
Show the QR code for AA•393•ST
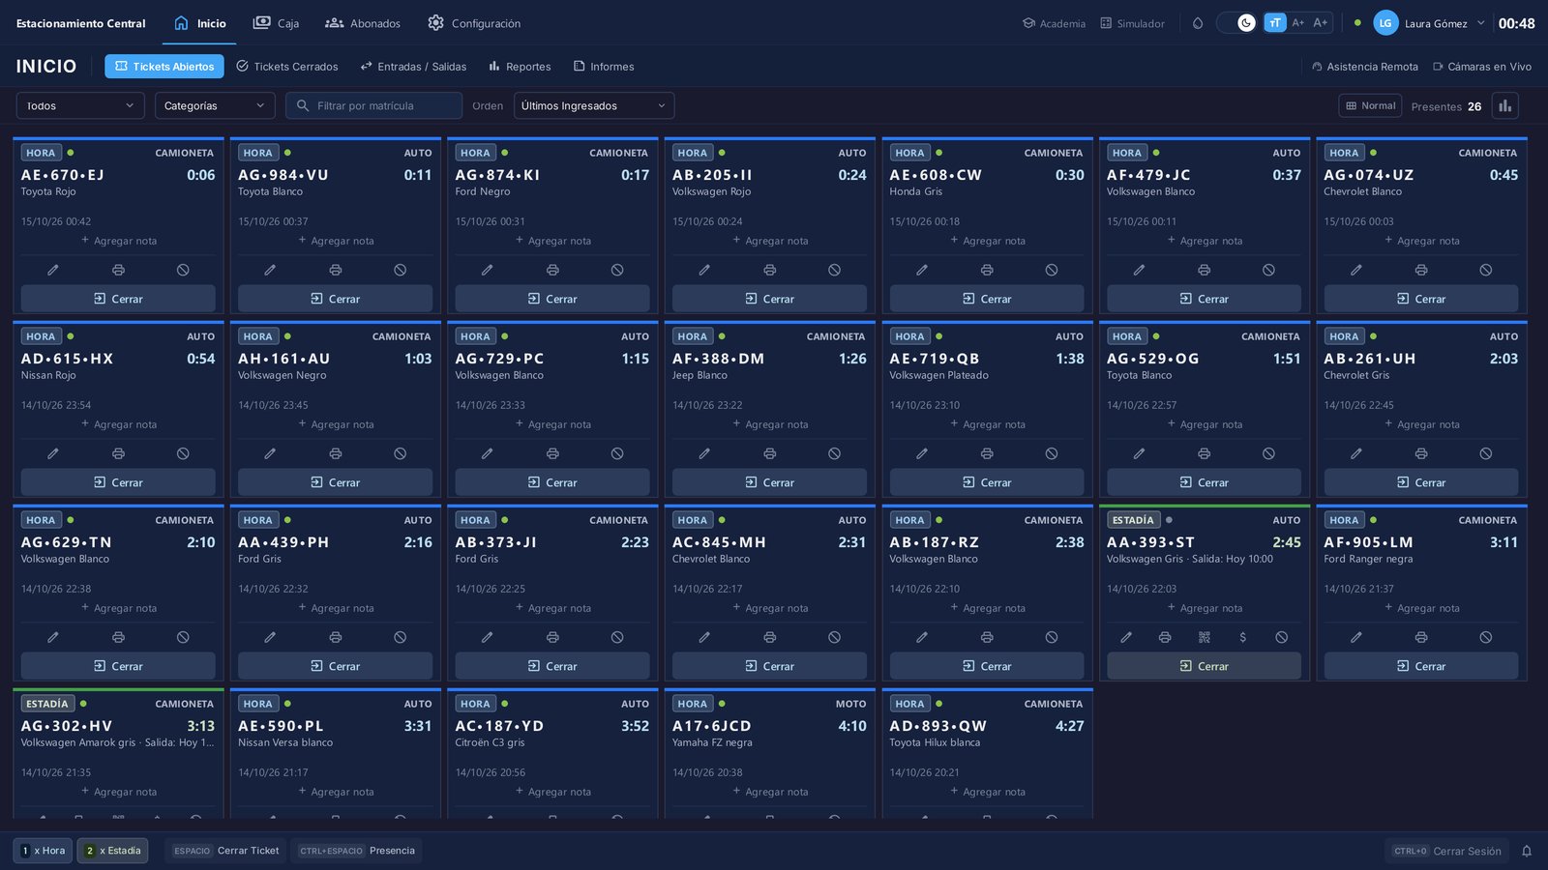[1204, 637]
